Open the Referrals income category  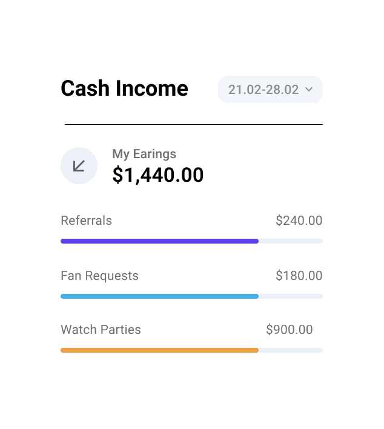click(87, 221)
